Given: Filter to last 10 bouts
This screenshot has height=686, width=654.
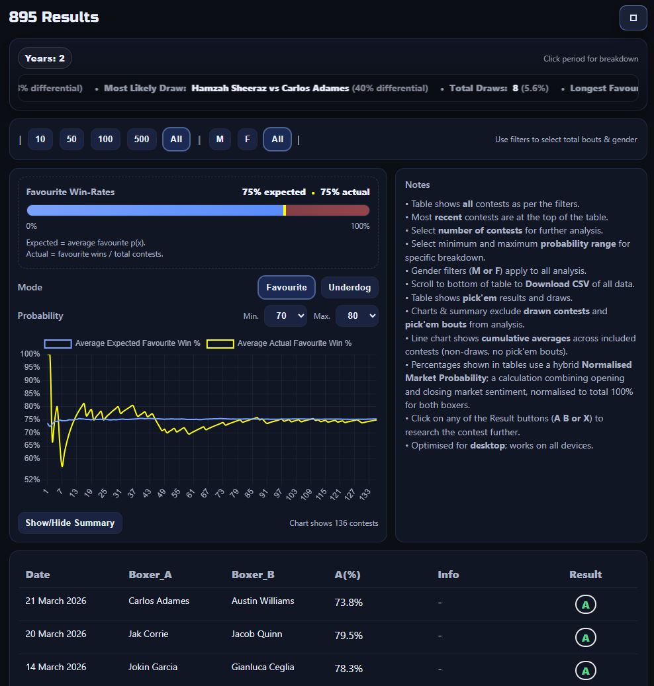Looking at the screenshot, I should point(40,140).
